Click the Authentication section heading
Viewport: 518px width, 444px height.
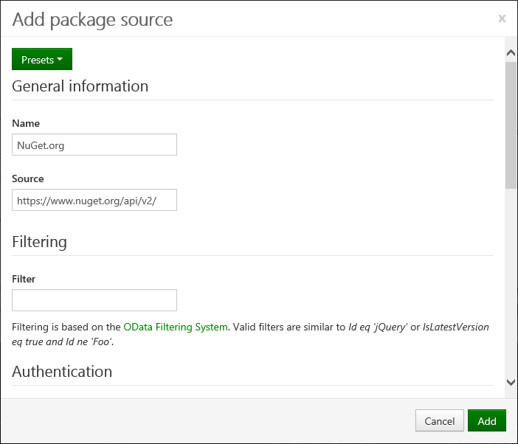coord(62,372)
